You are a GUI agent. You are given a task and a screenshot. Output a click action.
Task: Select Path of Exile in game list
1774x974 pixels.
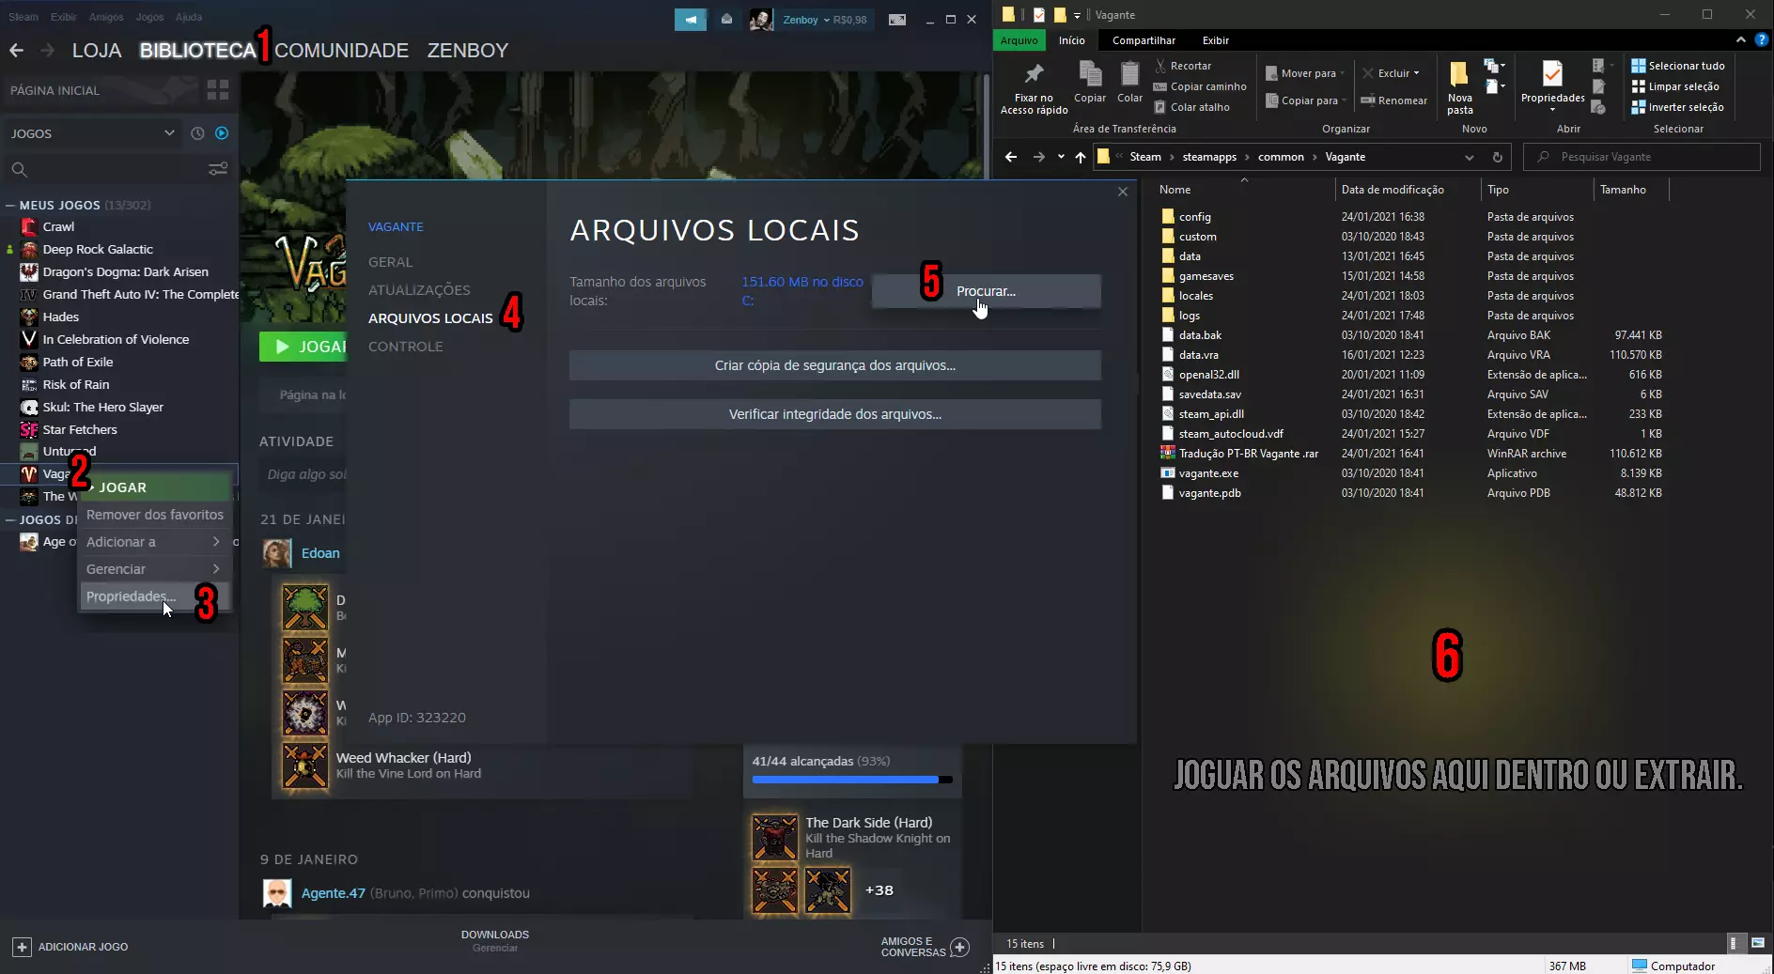(78, 362)
